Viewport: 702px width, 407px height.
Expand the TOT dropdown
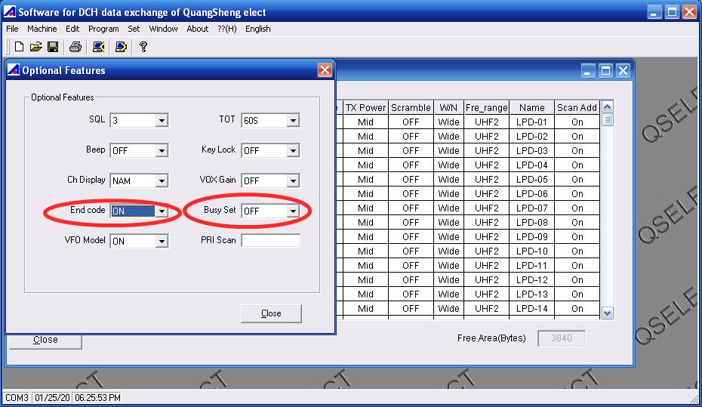coord(293,121)
